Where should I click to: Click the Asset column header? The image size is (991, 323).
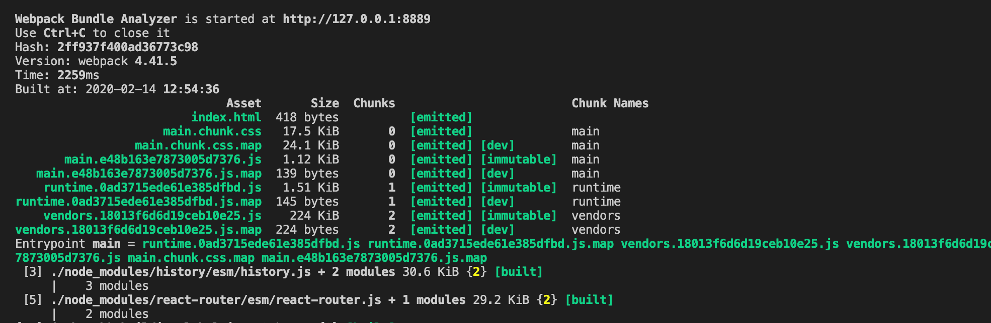click(243, 103)
